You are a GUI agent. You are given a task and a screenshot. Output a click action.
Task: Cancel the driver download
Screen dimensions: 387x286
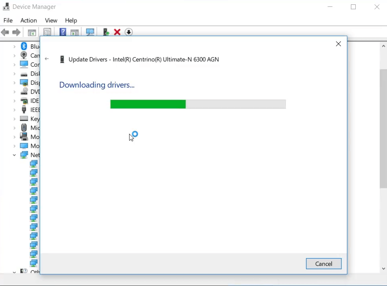pyautogui.click(x=324, y=264)
